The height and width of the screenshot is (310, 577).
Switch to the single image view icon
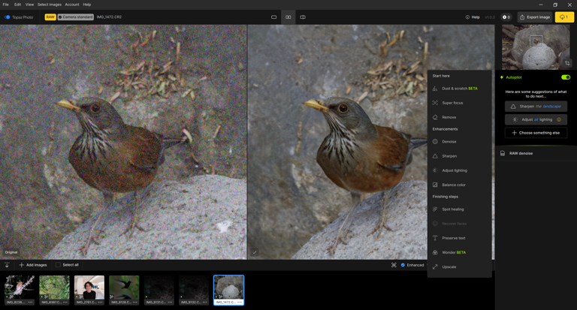click(273, 17)
